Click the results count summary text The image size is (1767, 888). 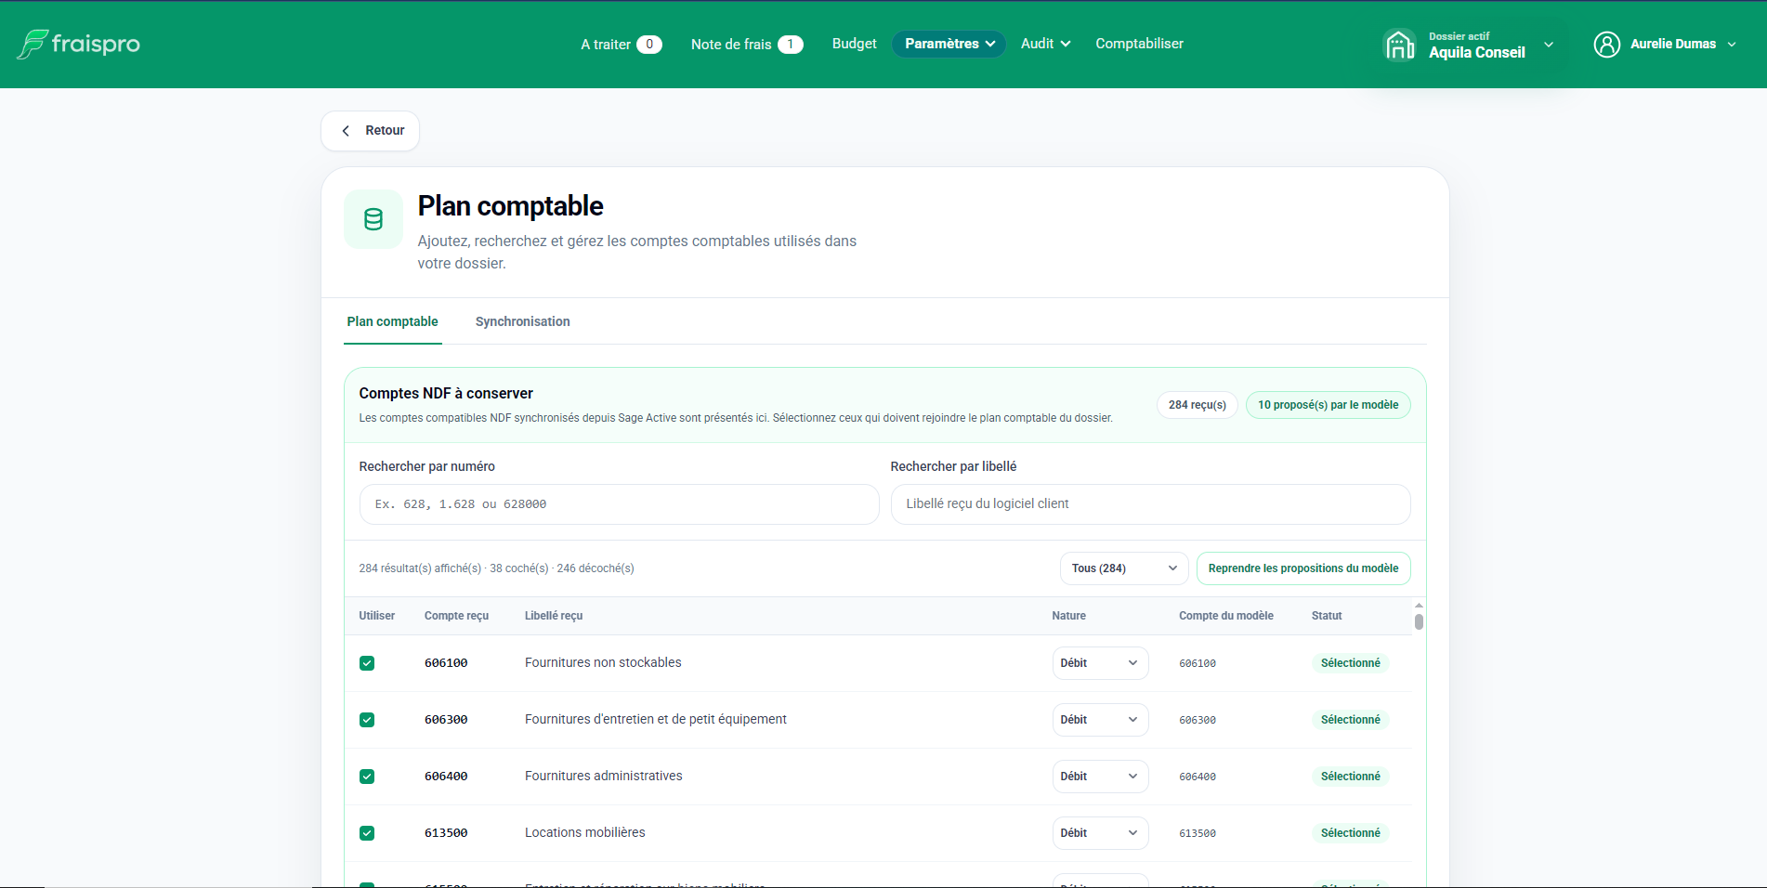[496, 568]
